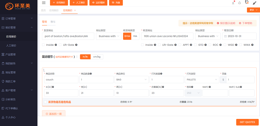This screenshot has width=260, height=126.
Task: Tick the 该货物是否是危险品 checkbox
Action: tap(45, 102)
